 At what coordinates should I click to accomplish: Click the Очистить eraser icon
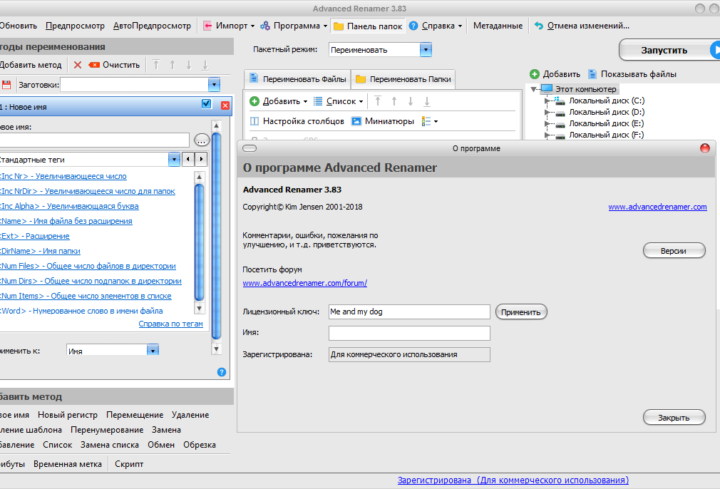click(94, 65)
